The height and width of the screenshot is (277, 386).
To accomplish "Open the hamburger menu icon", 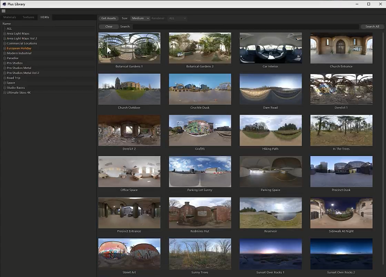I will tap(4, 11).
